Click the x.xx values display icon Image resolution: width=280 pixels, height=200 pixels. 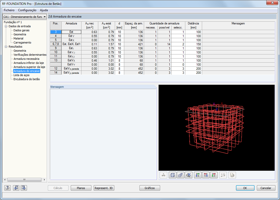coord(223,175)
